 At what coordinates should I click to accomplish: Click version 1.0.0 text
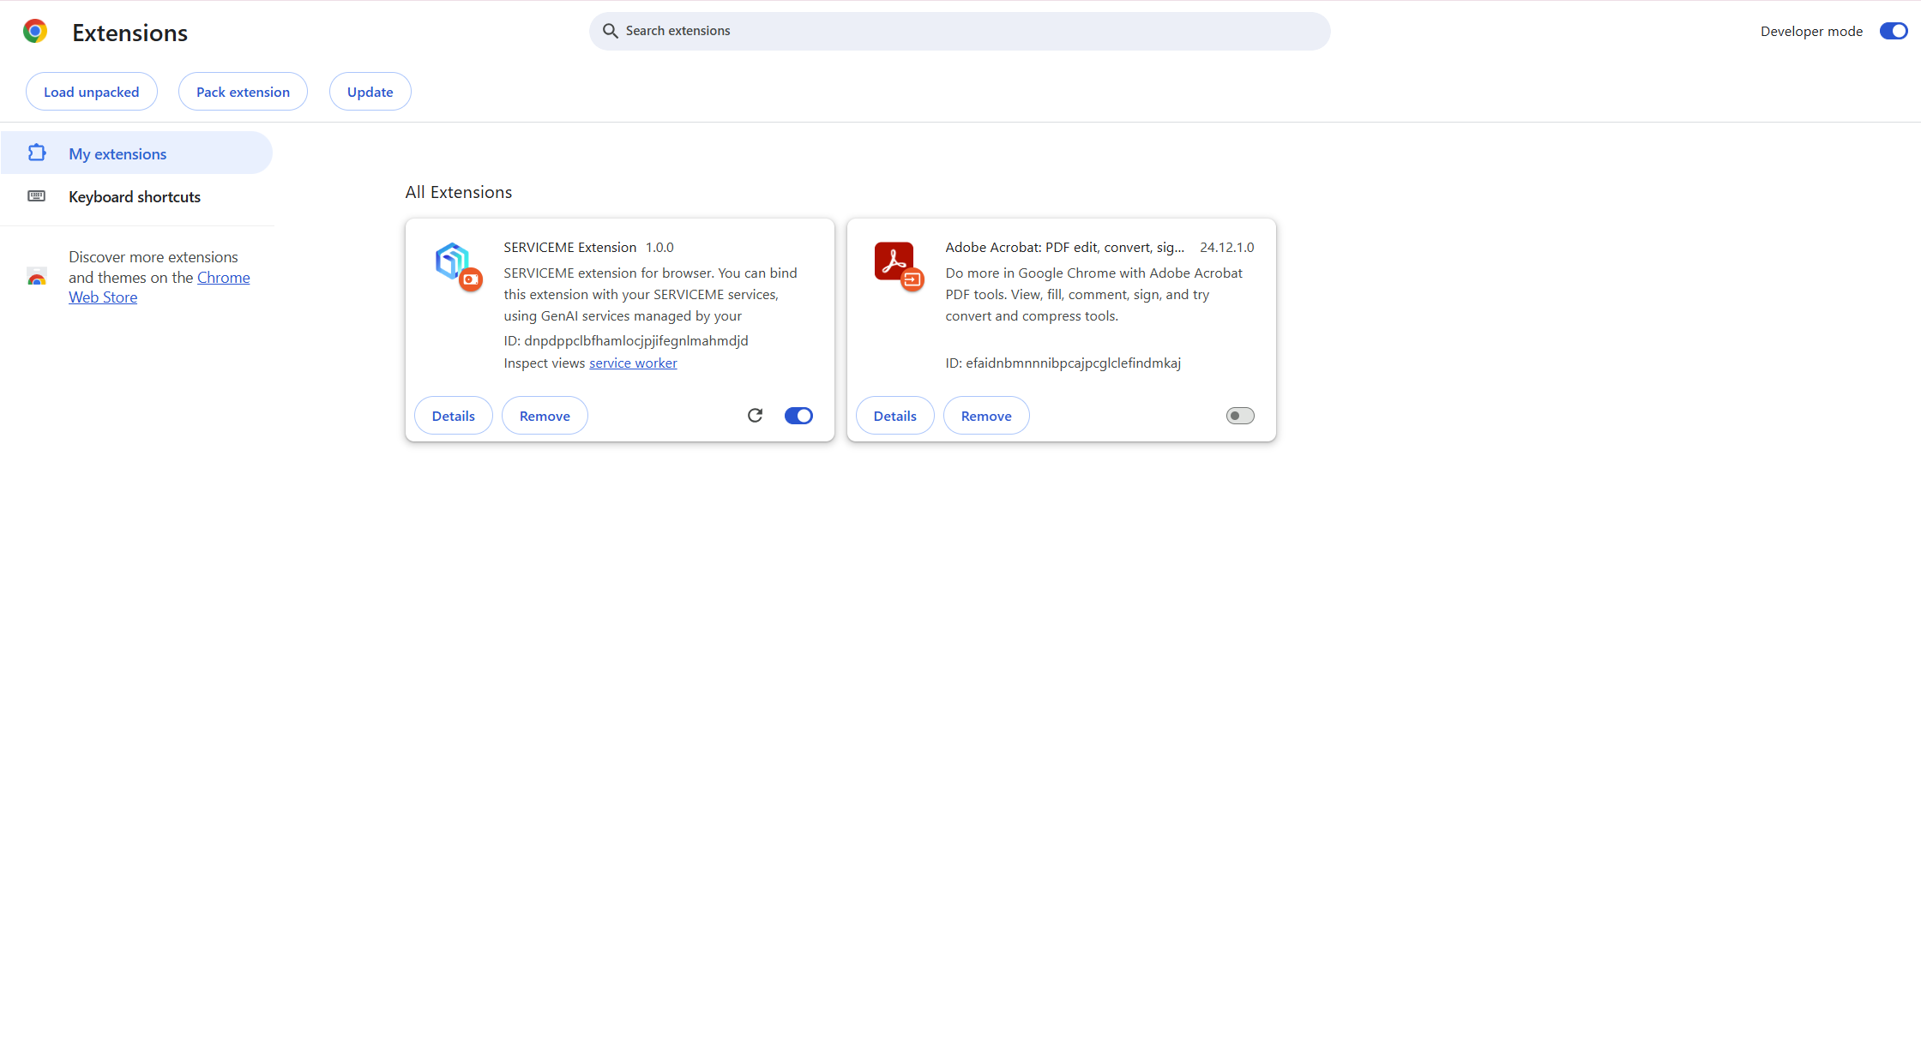coord(659,248)
